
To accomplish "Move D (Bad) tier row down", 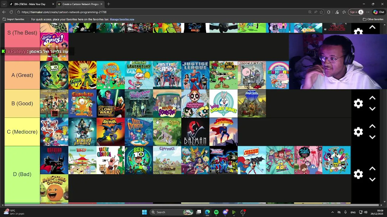I will 372,180.
